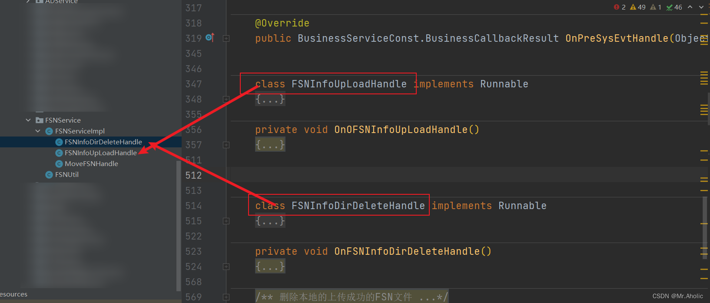
Task: Click the folded {...} placeholder under FSNInfoUpLoadHandle
Action: click(270, 99)
